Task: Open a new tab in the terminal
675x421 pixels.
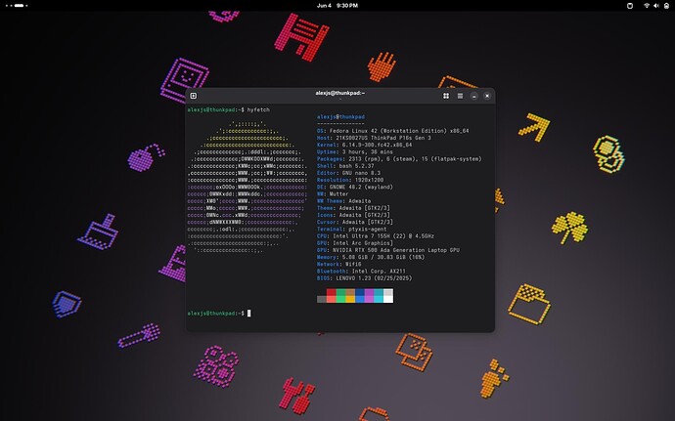Action: [194, 96]
